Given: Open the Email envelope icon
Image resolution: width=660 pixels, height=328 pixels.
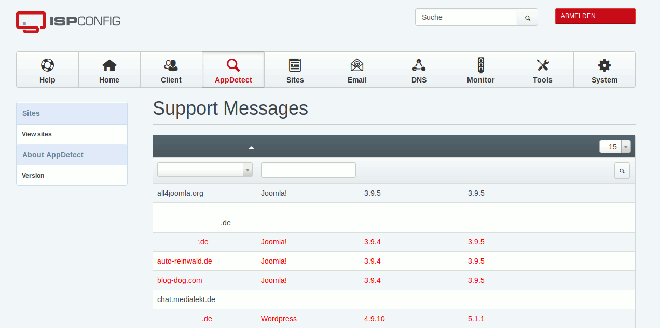Looking at the screenshot, I should pos(357,65).
